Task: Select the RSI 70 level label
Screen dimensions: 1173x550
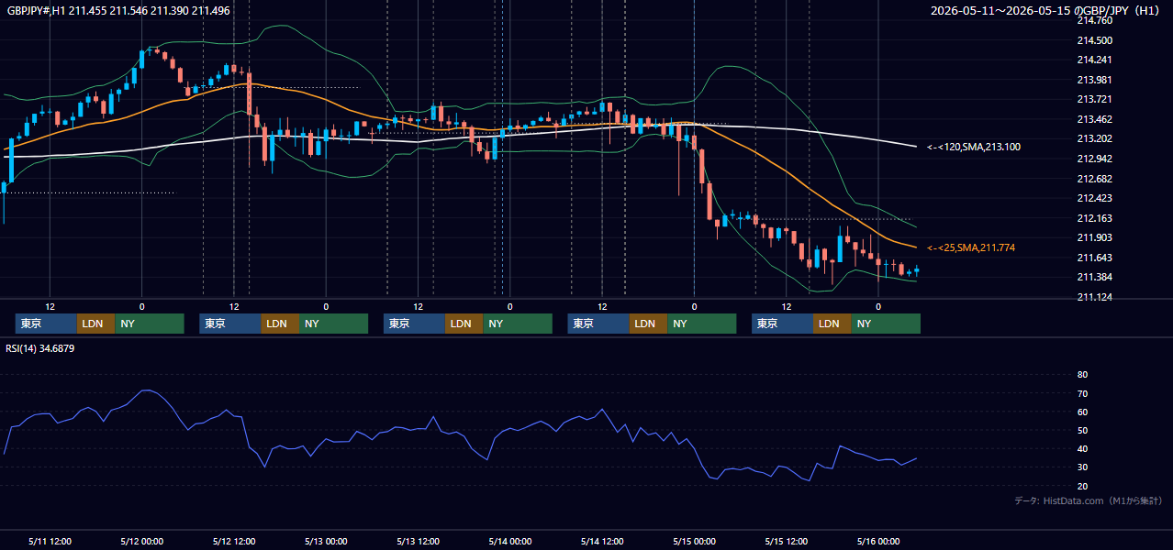Action: coord(1082,393)
